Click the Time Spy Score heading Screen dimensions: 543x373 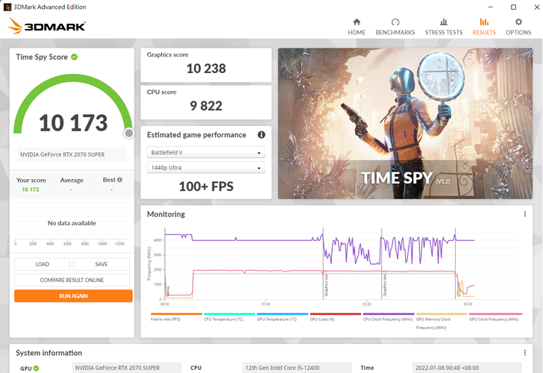tap(42, 57)
